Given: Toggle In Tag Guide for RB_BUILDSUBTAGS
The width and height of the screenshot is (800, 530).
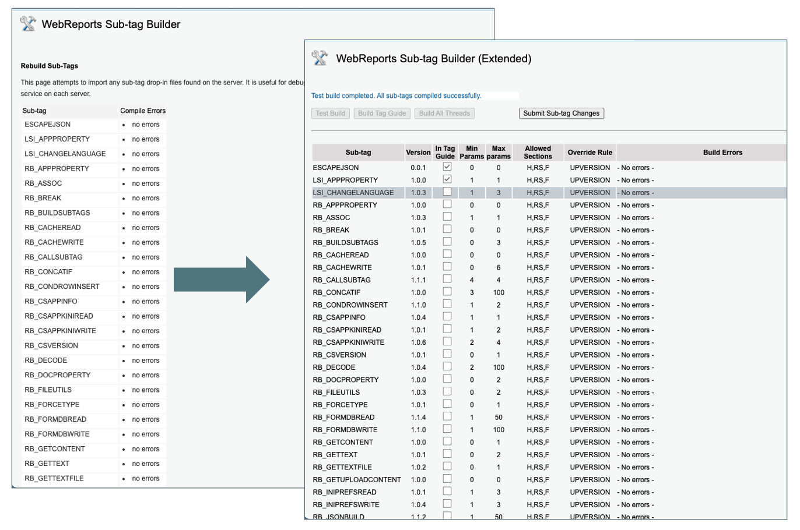Looking at the screenshot, I should point(447,242).
